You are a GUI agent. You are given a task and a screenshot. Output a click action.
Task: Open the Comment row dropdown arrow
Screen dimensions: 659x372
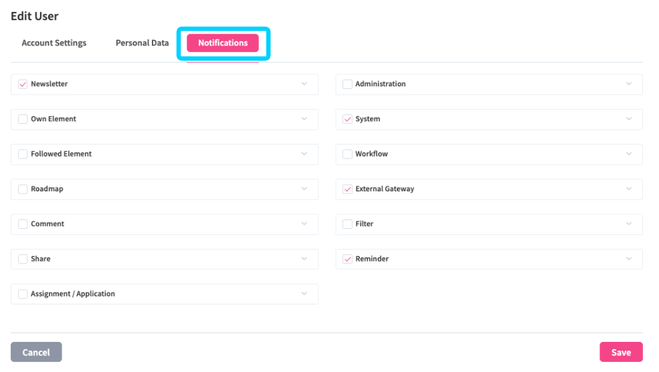point(304,224)
